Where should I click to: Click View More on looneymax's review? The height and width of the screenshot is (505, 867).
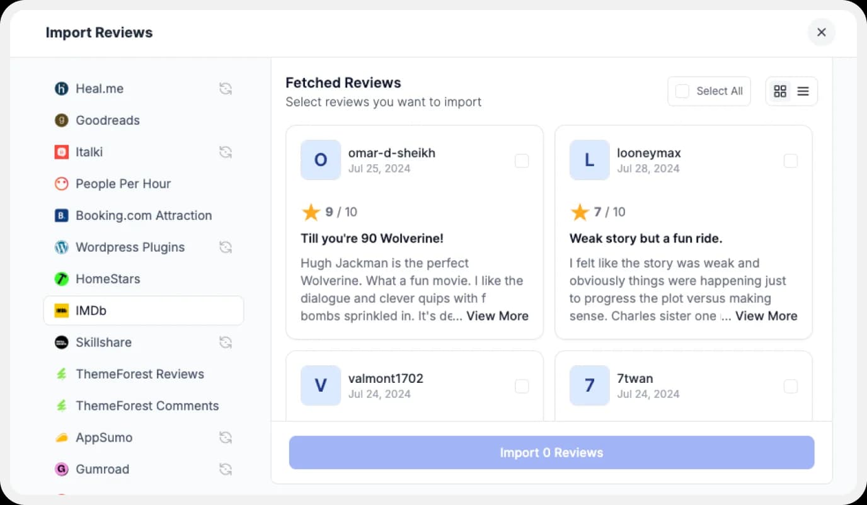click(x=766, y=316)
